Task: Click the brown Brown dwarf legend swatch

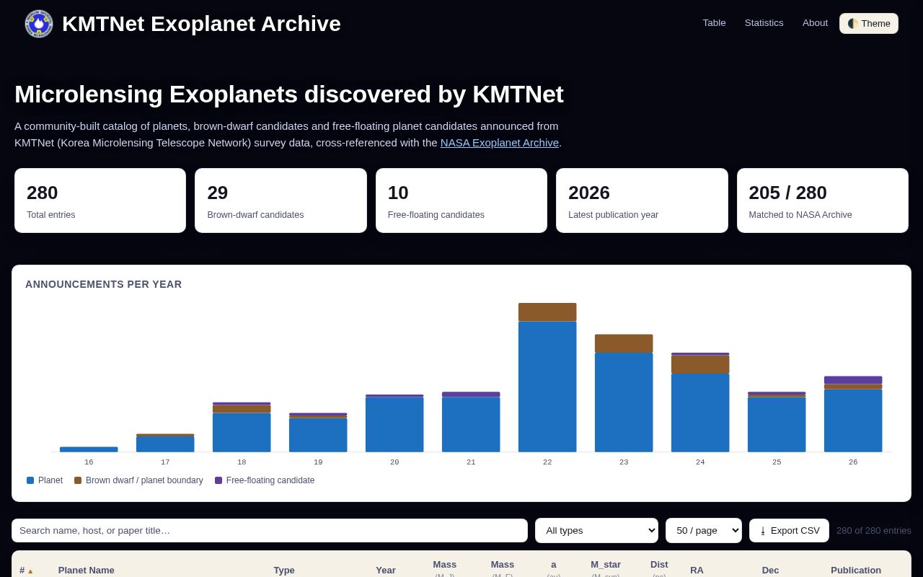Action: tap(78, 480)
